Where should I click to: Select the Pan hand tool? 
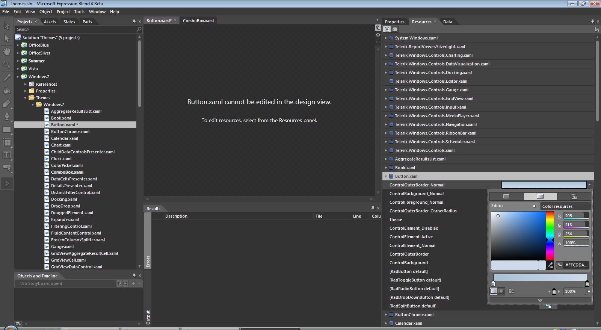point(7,51)
